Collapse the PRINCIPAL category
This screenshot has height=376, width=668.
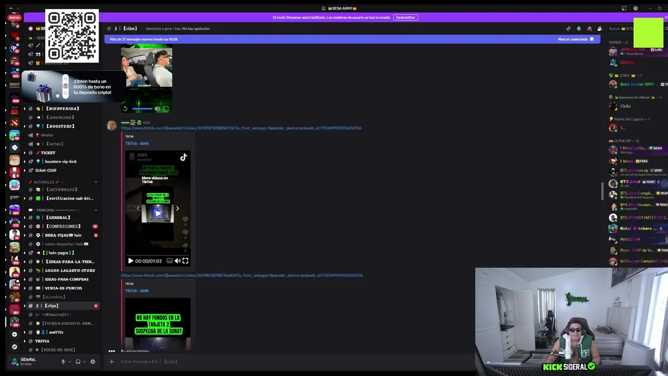(55, 210)
